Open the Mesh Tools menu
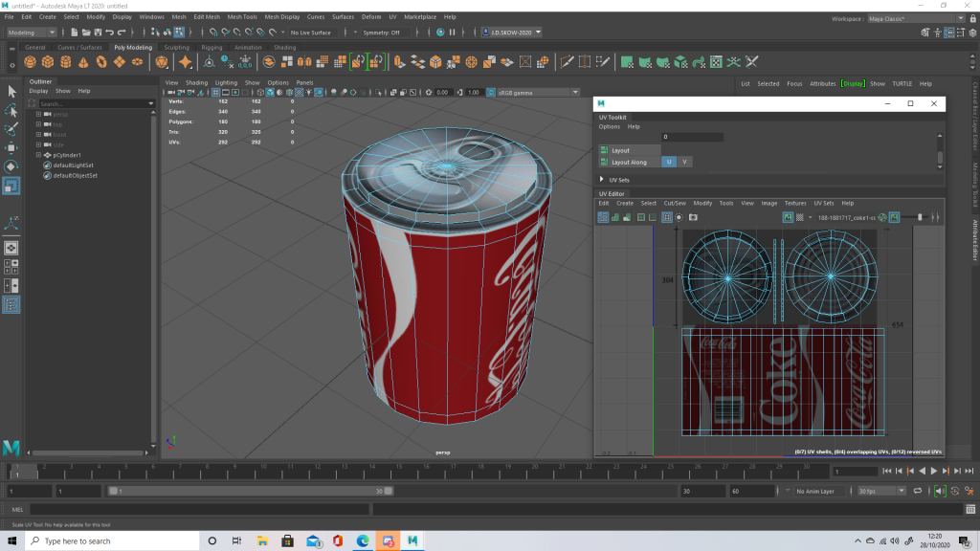This screenshot has width=980, height=551. [242, 17]
